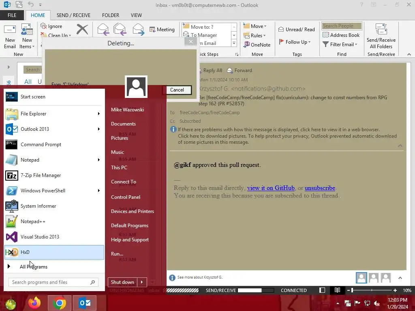This screenshot has width=415, height=311.
Task: Expand All Programs list
Action: coord(54,266)
